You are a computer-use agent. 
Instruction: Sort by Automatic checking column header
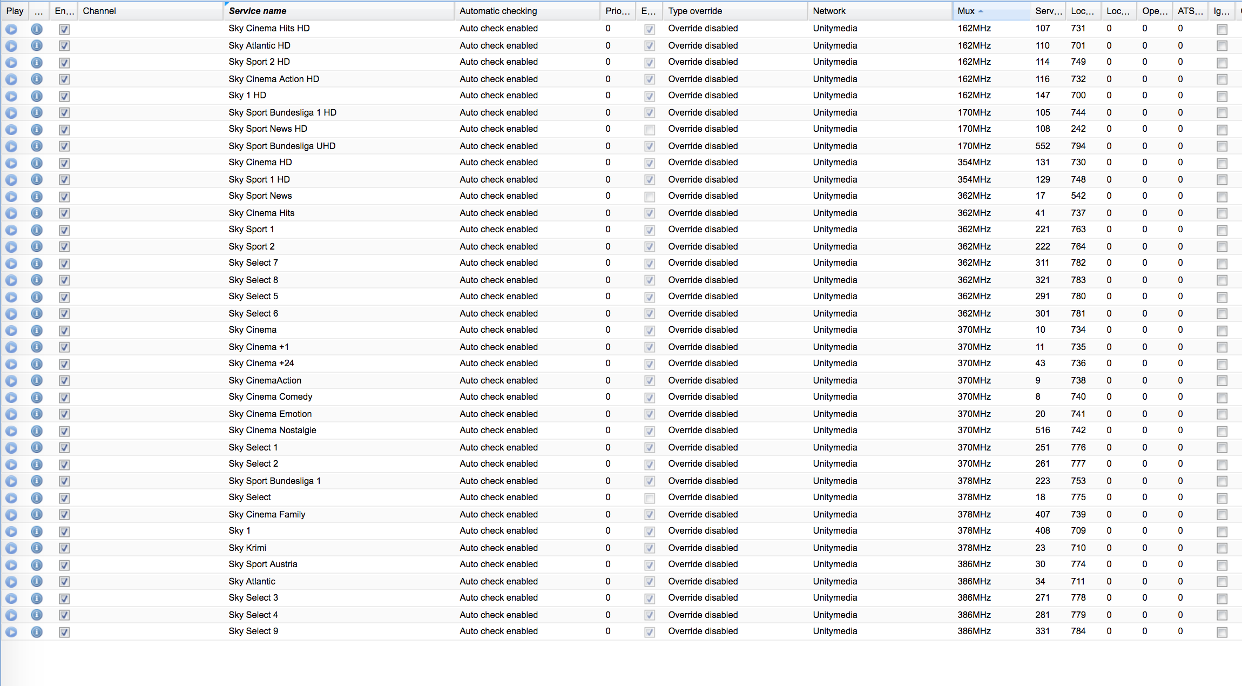point(526,11)
